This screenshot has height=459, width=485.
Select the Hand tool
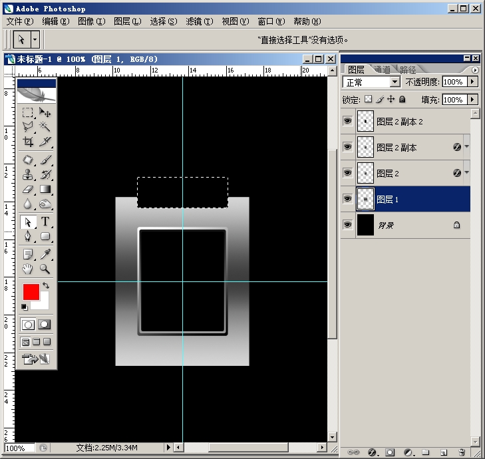[27, 269]
